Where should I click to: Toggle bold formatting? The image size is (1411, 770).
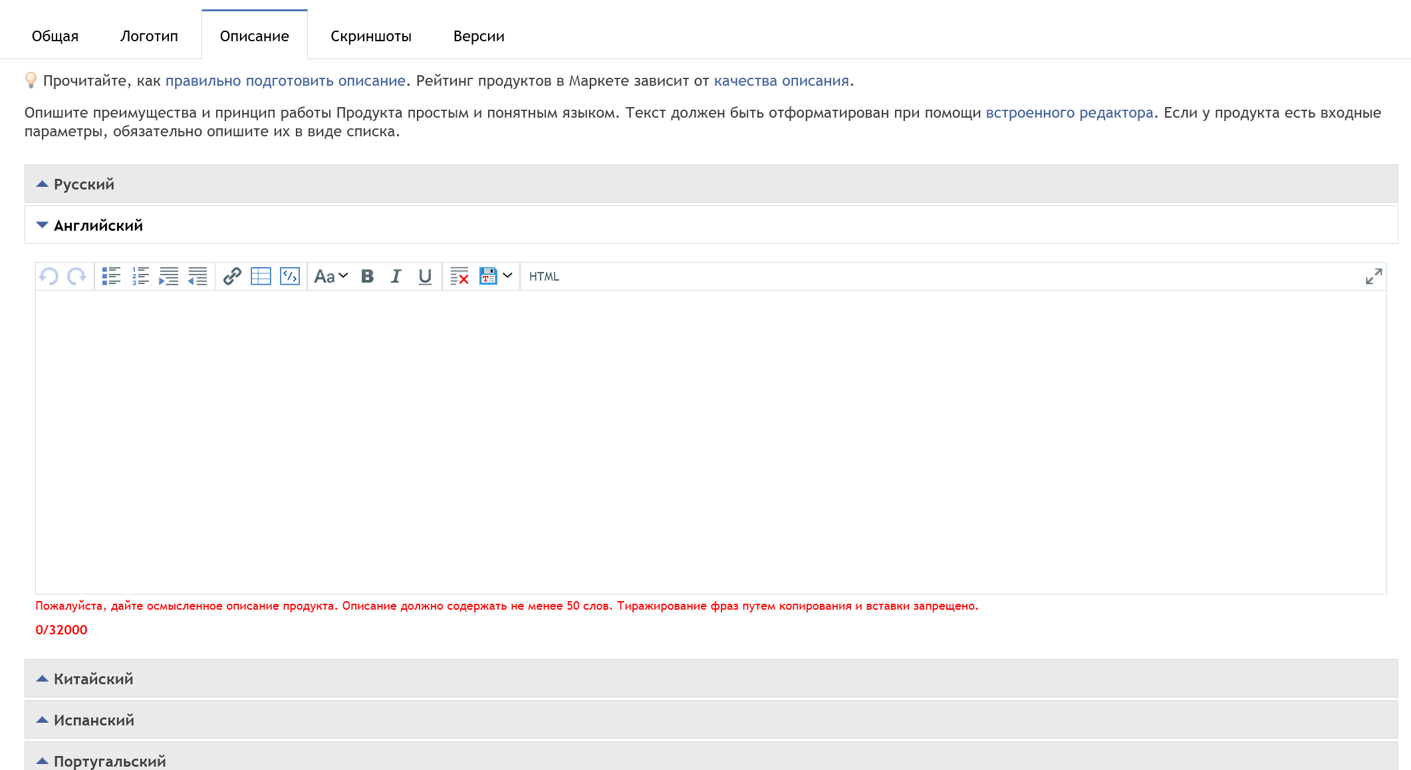coord(367,276)
